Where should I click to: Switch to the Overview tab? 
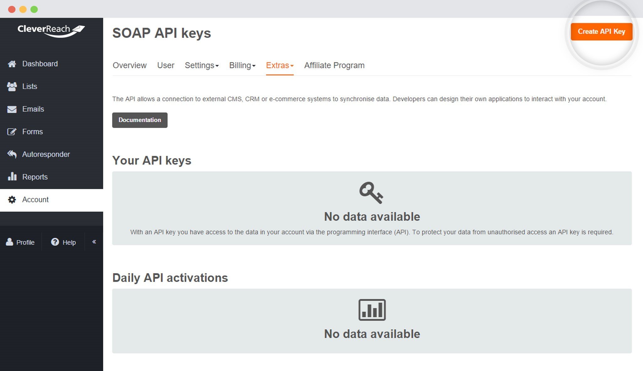(129, 65)
